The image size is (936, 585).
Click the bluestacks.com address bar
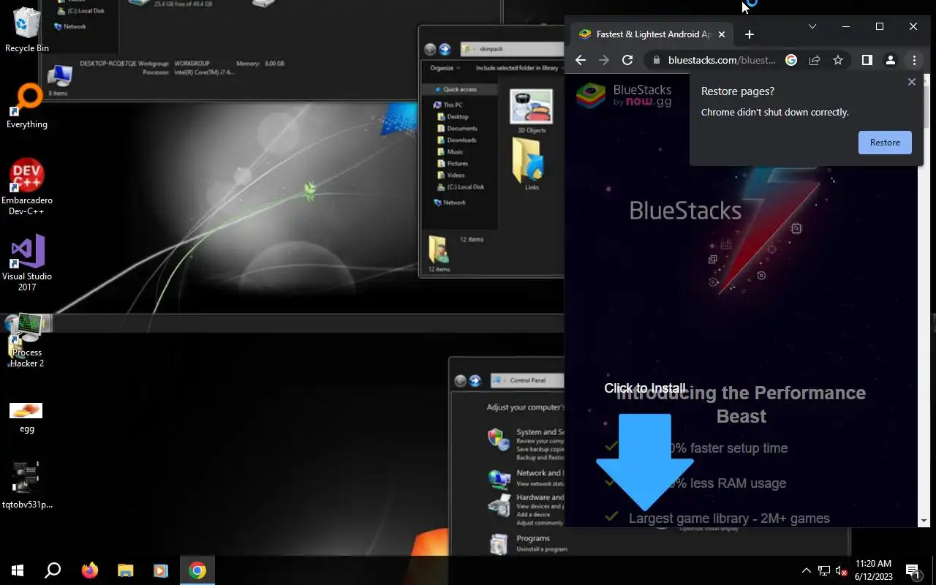click(x=722, y=61)
